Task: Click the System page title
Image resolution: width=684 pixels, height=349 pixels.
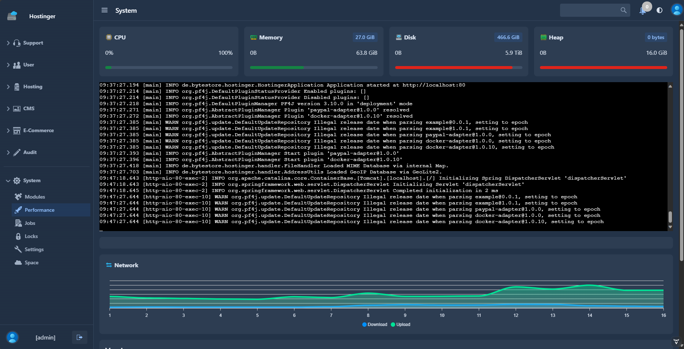Action: (x=126, y=11)
